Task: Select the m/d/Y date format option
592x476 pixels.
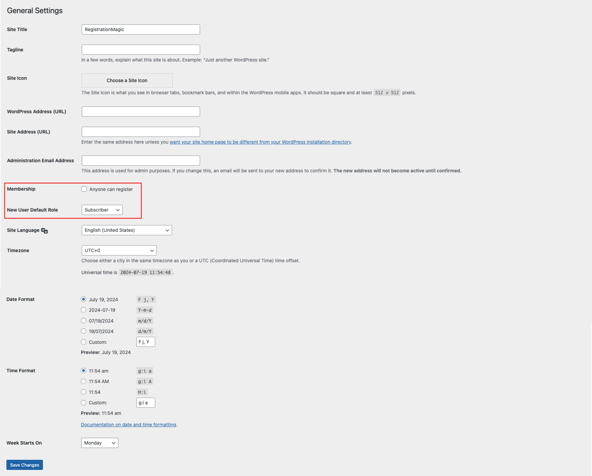Action: click(83, 320)
